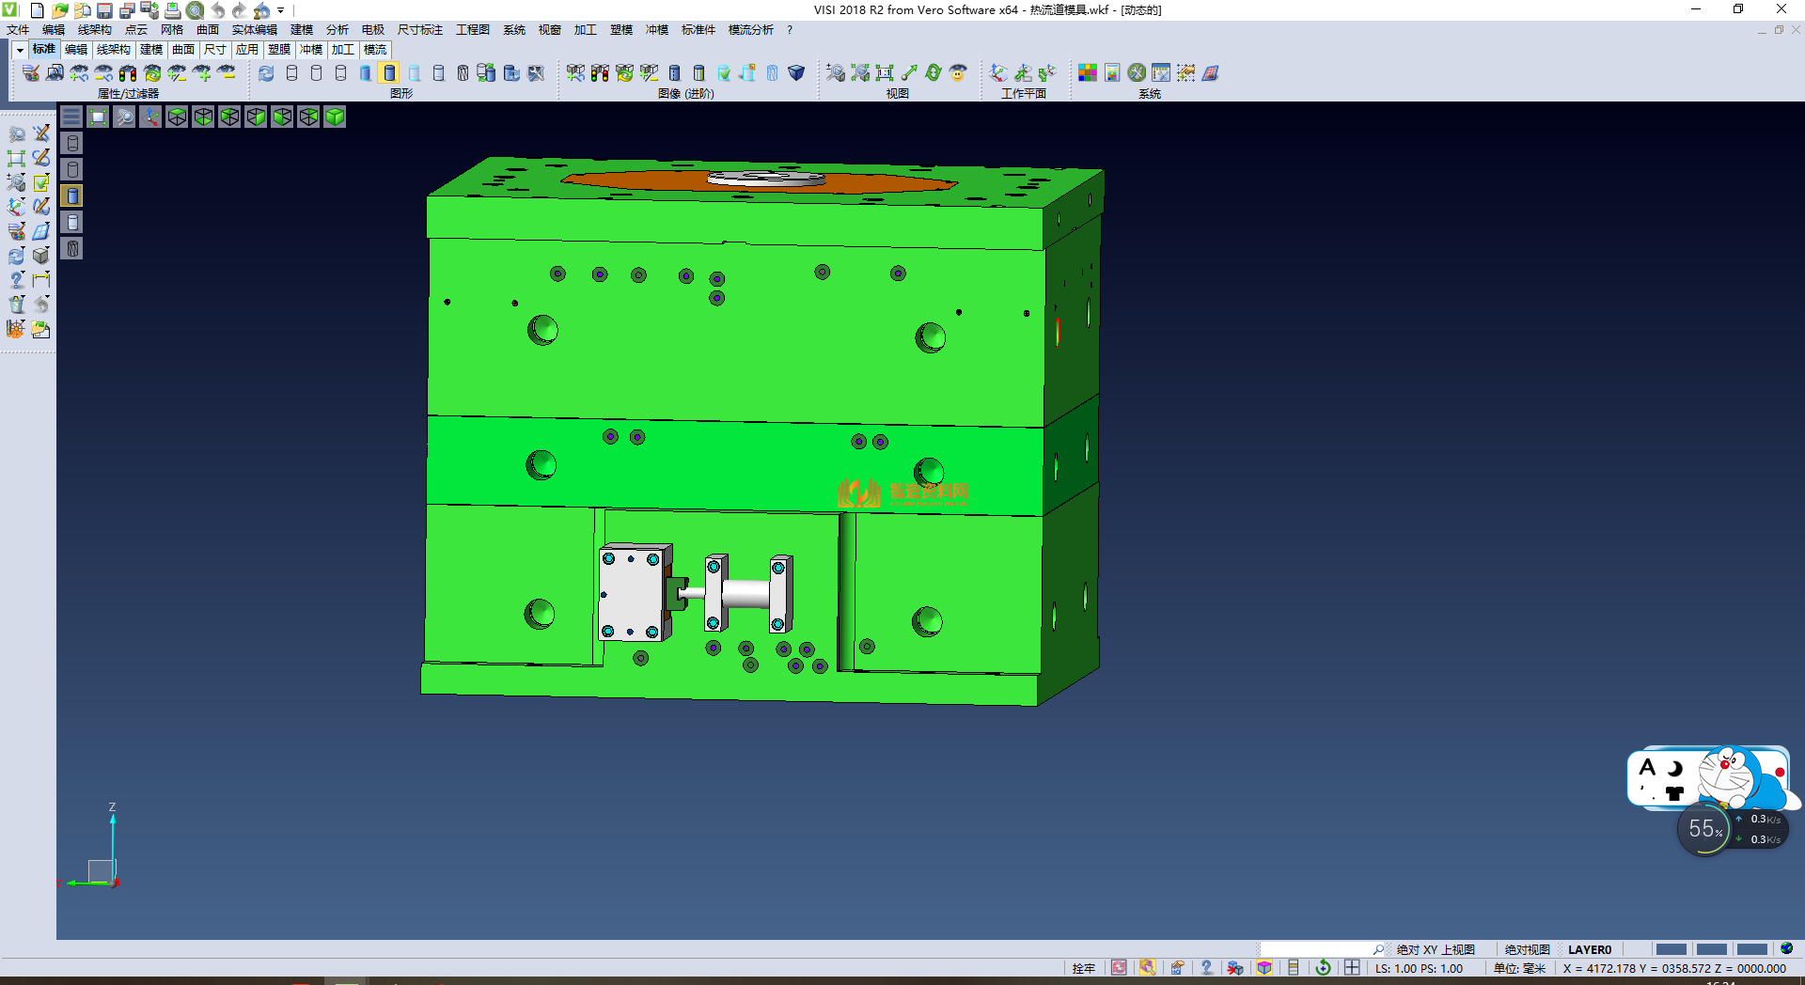Click 绝对 XY 上视图 in status bar

(x=1435, y=949)
